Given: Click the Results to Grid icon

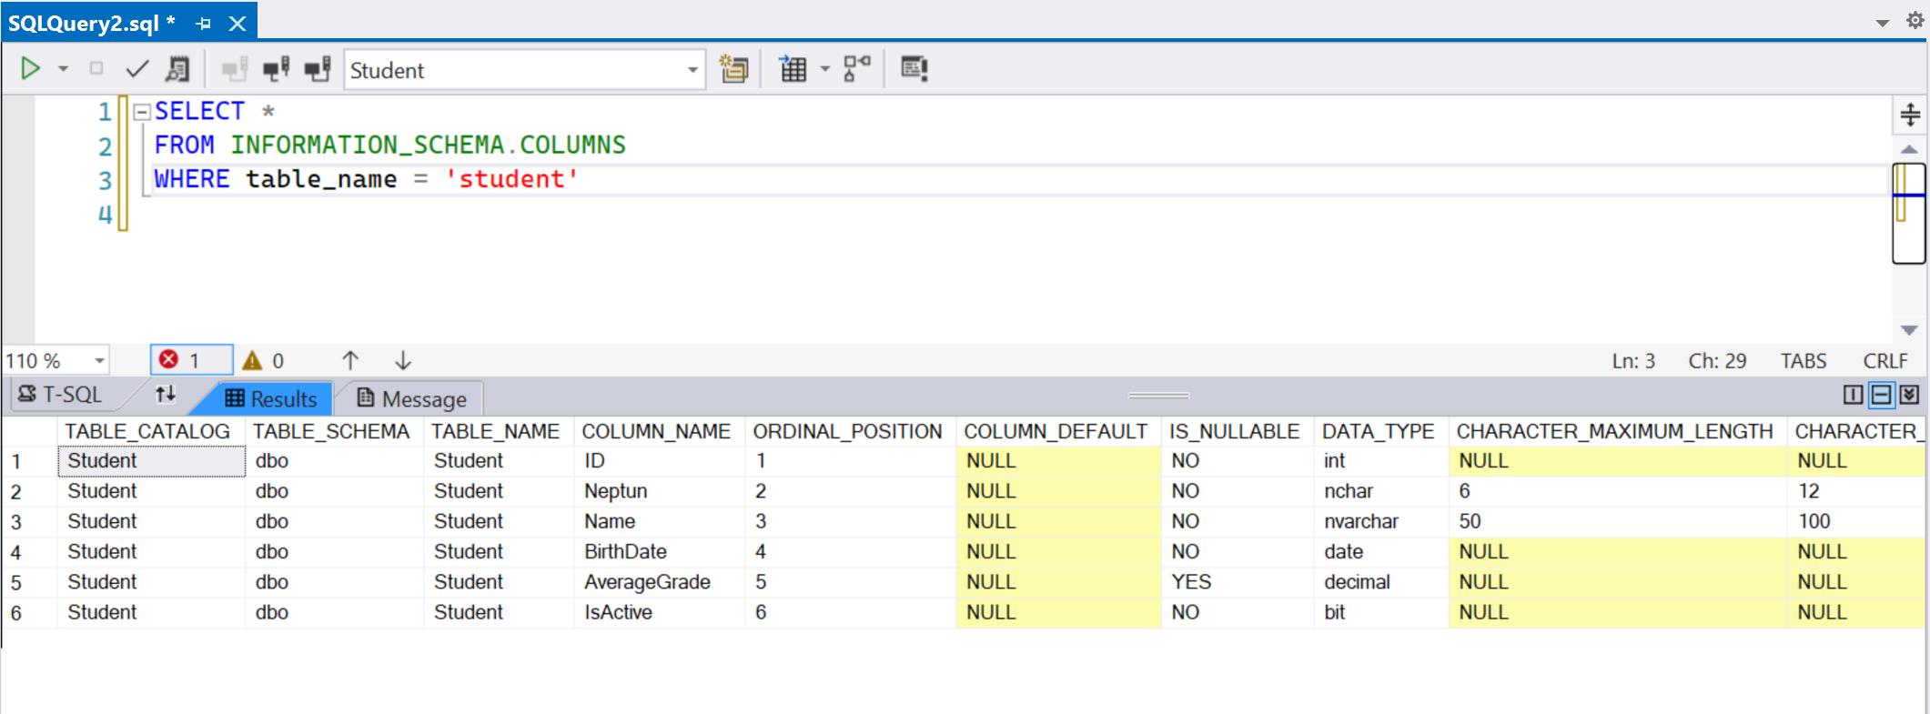Looking at the screenshot, I should point(793,69).
